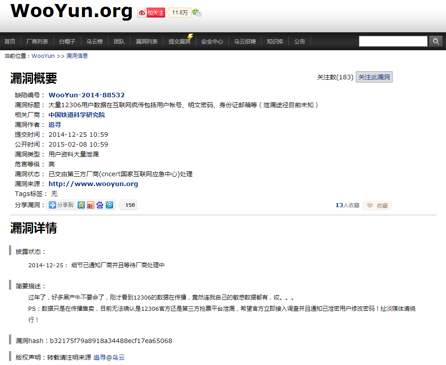The image size is (446, 365).
Task: Click the 11.8万 follower count badge
Action: tap(179, 13)
